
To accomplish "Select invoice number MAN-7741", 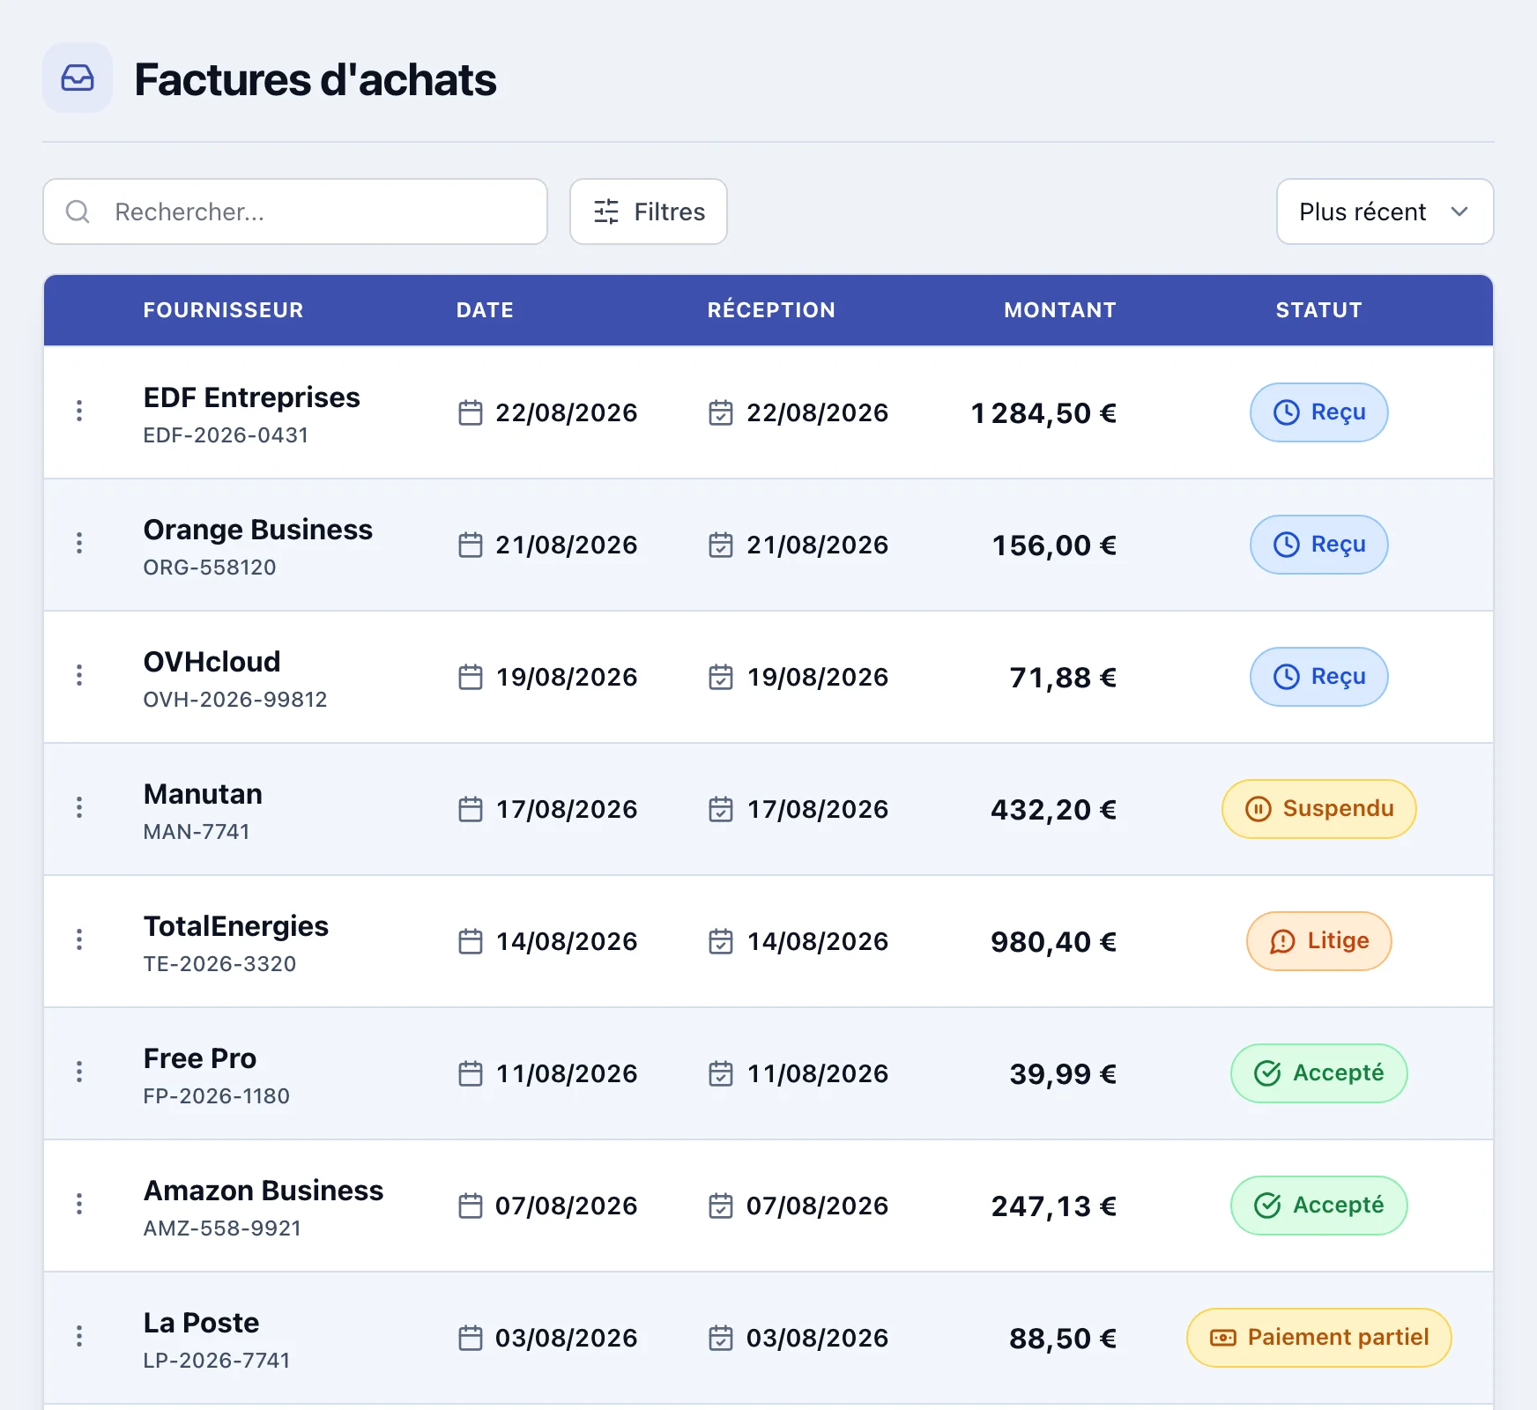I will (x=197, y=832).
